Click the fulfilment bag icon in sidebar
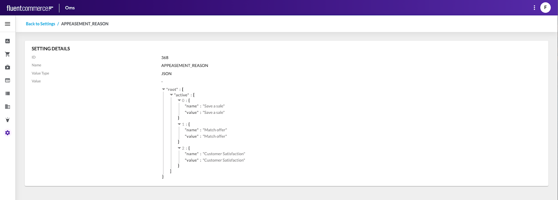The width and height of the screenshot is (558, 200). tap(7, 67)
